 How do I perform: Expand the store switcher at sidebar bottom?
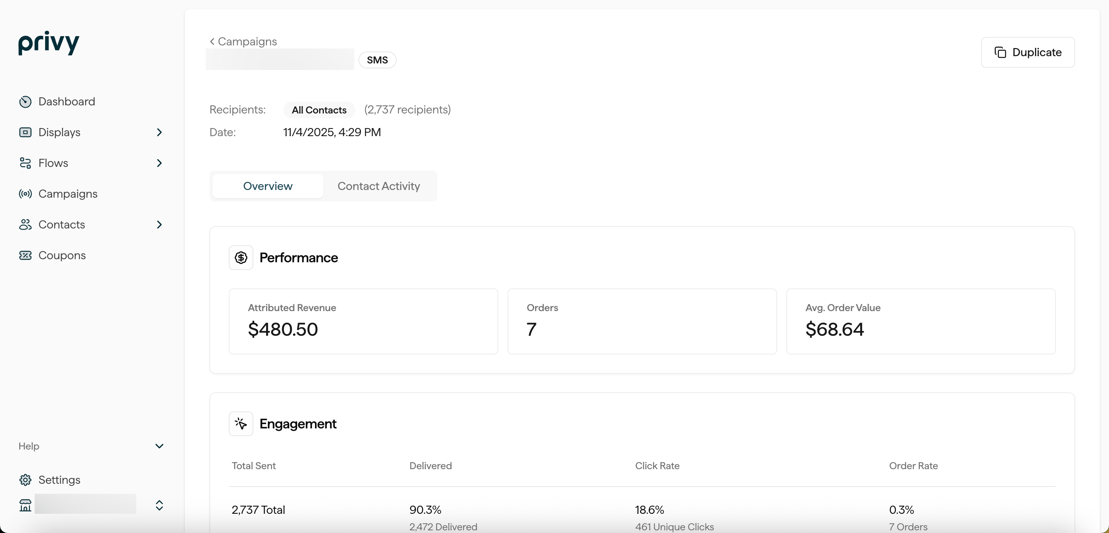159,505
